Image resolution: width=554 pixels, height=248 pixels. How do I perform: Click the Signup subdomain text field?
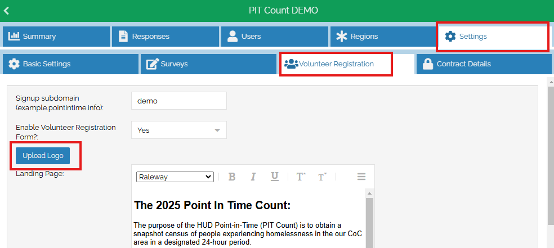click(x=178, y=101)
